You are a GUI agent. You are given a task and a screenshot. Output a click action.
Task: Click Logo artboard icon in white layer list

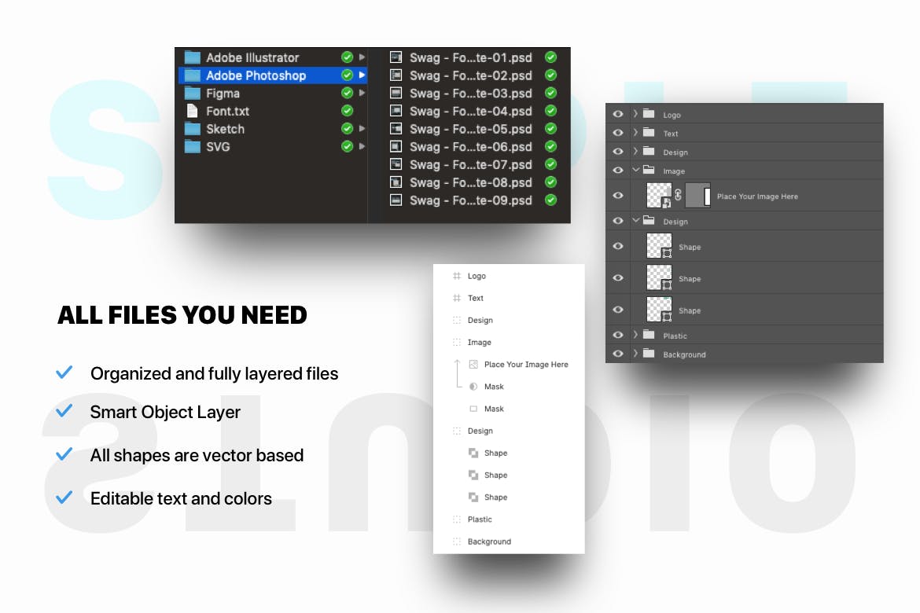pyautogui.click(x=457, y=276)
